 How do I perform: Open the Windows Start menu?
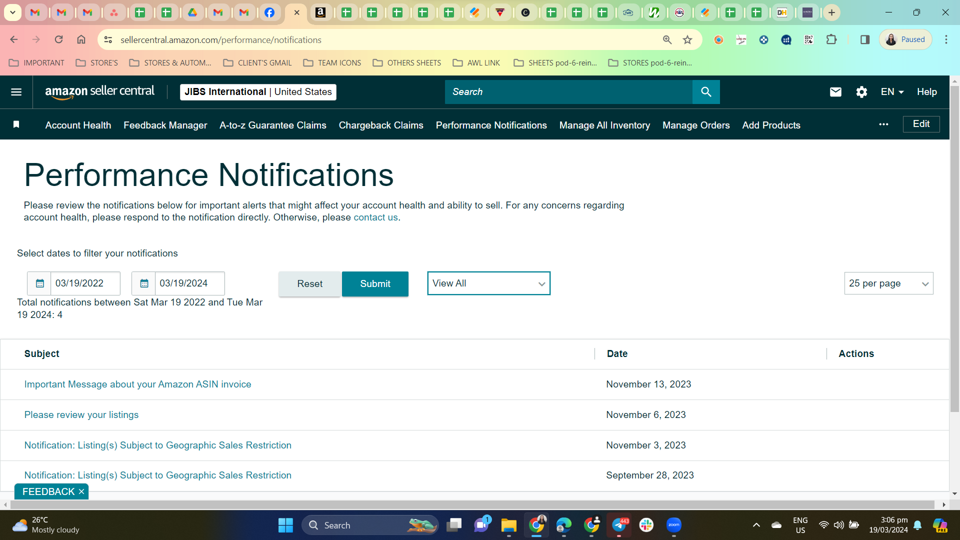click(285, 525)
